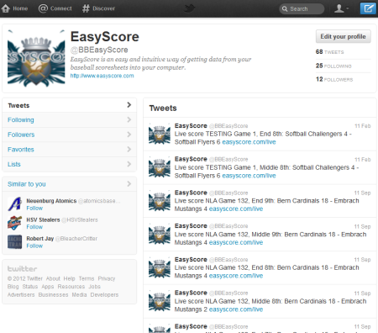This screenshot has width=378, height=333.
Task: View the 68 Tweets count
Action: [329, 52]
